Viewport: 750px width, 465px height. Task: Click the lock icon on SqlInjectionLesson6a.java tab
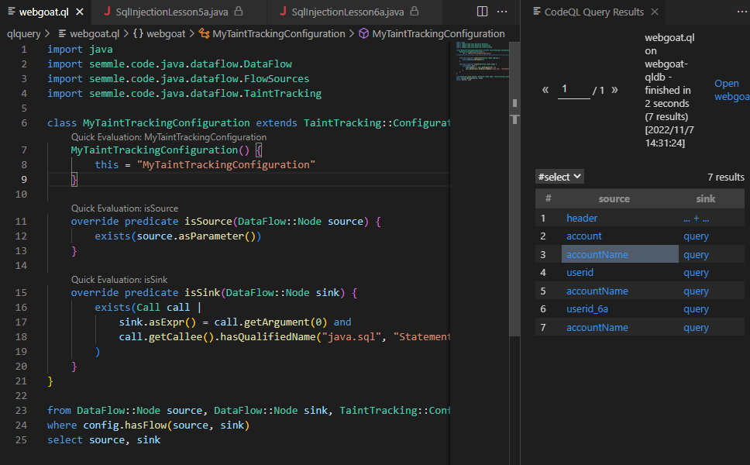coord(415,12)
